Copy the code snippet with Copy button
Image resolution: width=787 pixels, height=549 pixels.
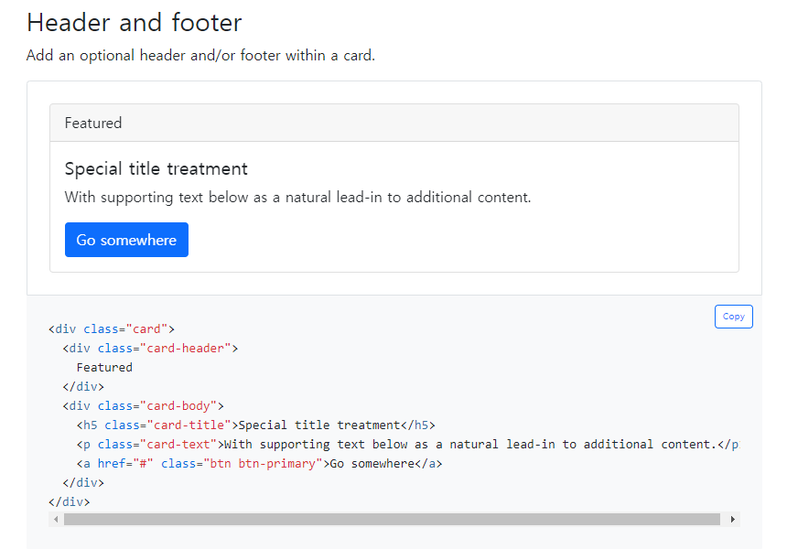click(x=733, y=317)
